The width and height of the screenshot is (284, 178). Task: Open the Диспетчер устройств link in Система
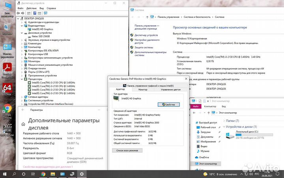coord(146,35)
